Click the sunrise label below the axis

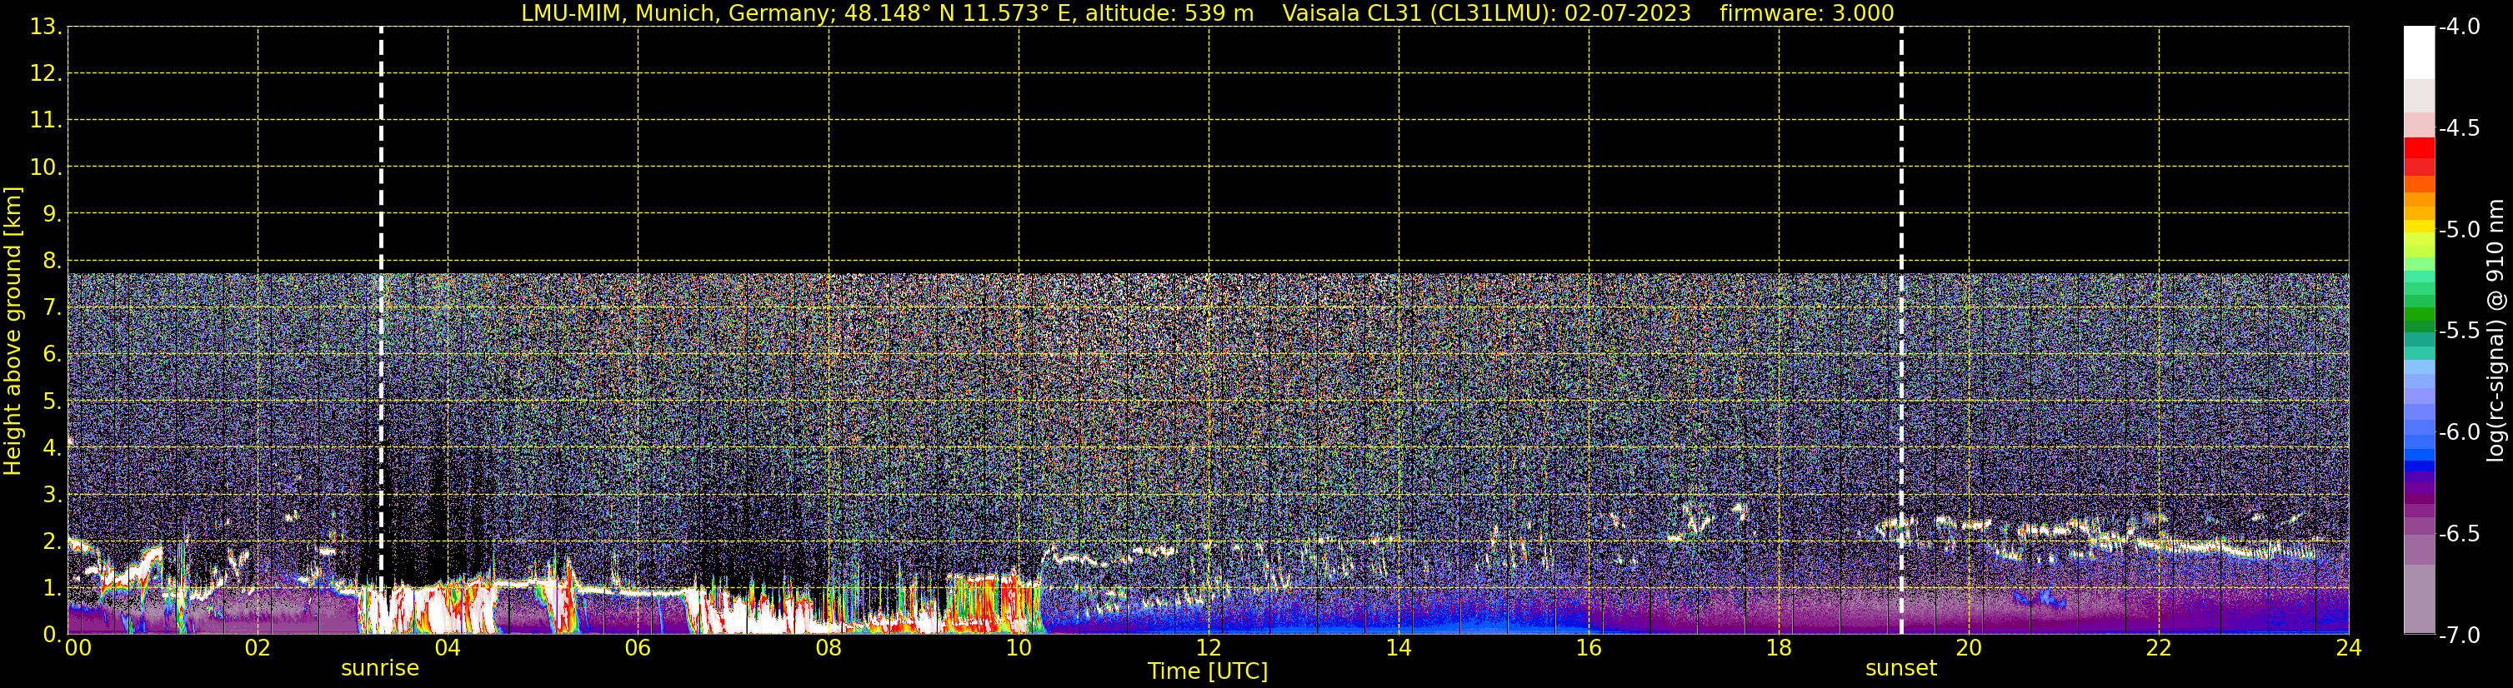379,669
